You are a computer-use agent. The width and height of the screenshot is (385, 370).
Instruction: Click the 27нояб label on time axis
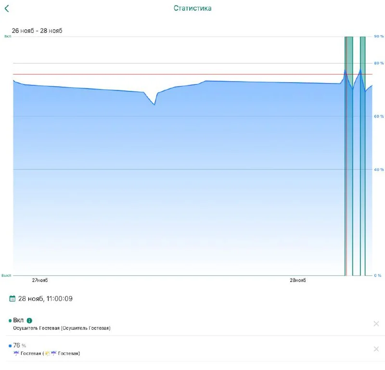coord(40,280)
